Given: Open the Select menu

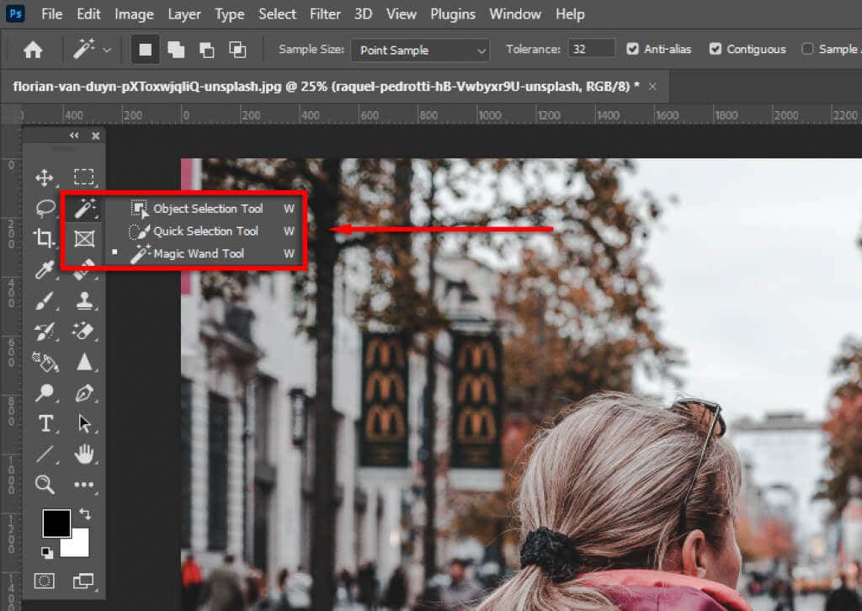Looking at the screenshot, I should point(277,13).
